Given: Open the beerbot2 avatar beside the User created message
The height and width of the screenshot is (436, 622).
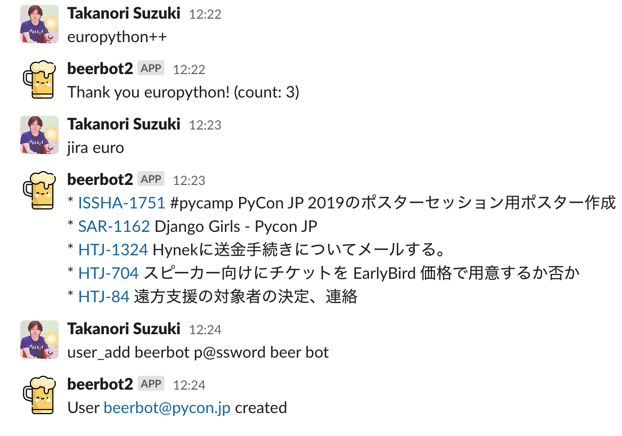Looking at the screenshot, I should click(39, 395).
